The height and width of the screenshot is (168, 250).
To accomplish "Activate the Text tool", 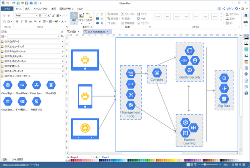I will point(82,18).
